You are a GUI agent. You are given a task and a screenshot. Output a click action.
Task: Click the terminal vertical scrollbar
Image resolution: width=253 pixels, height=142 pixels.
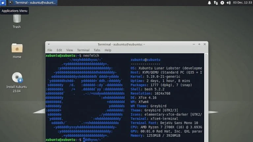206,98
